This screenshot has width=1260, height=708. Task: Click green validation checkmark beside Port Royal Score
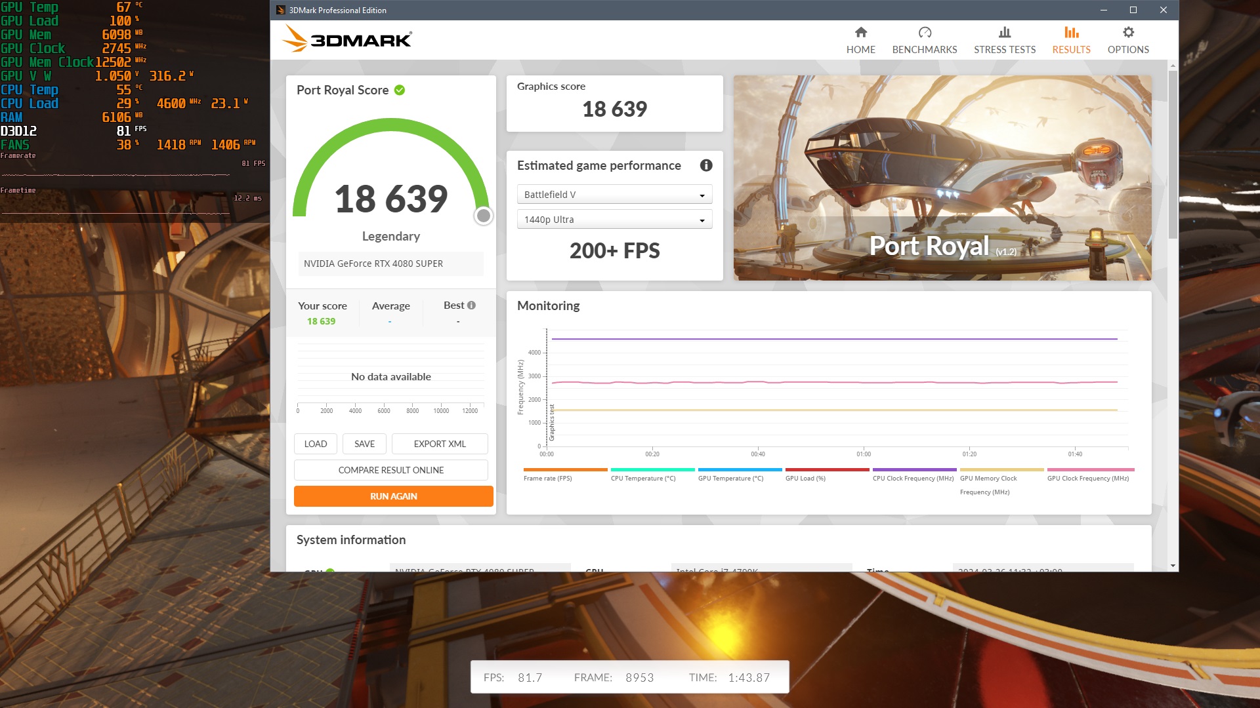(x=400, y=90)
